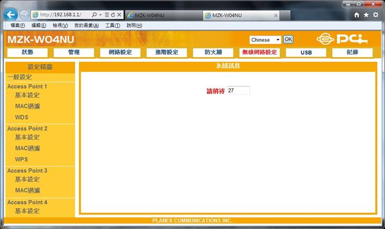Open the 我的最愛(A) menu

pyautogui.click(x=86, y=26)
